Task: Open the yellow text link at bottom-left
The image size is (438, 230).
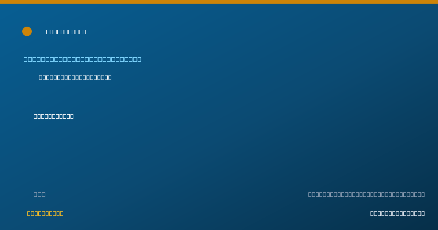Action: (45, 214)
